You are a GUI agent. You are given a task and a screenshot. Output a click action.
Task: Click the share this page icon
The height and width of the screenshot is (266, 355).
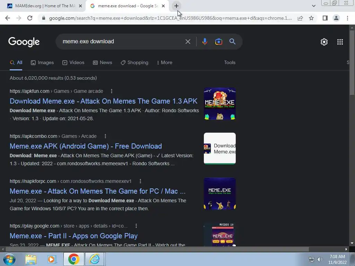300,18
